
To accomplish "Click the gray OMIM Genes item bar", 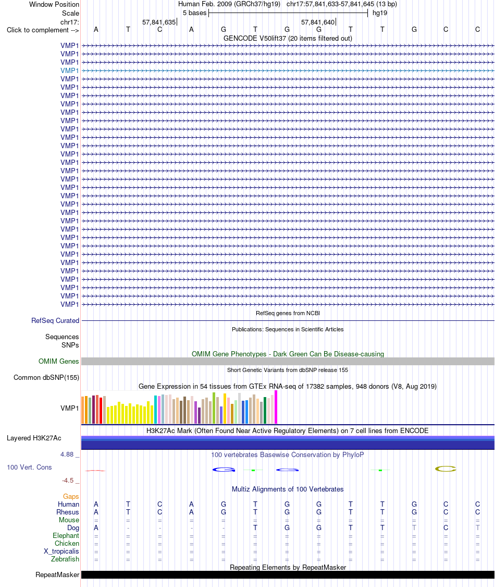I will [288, 361].
